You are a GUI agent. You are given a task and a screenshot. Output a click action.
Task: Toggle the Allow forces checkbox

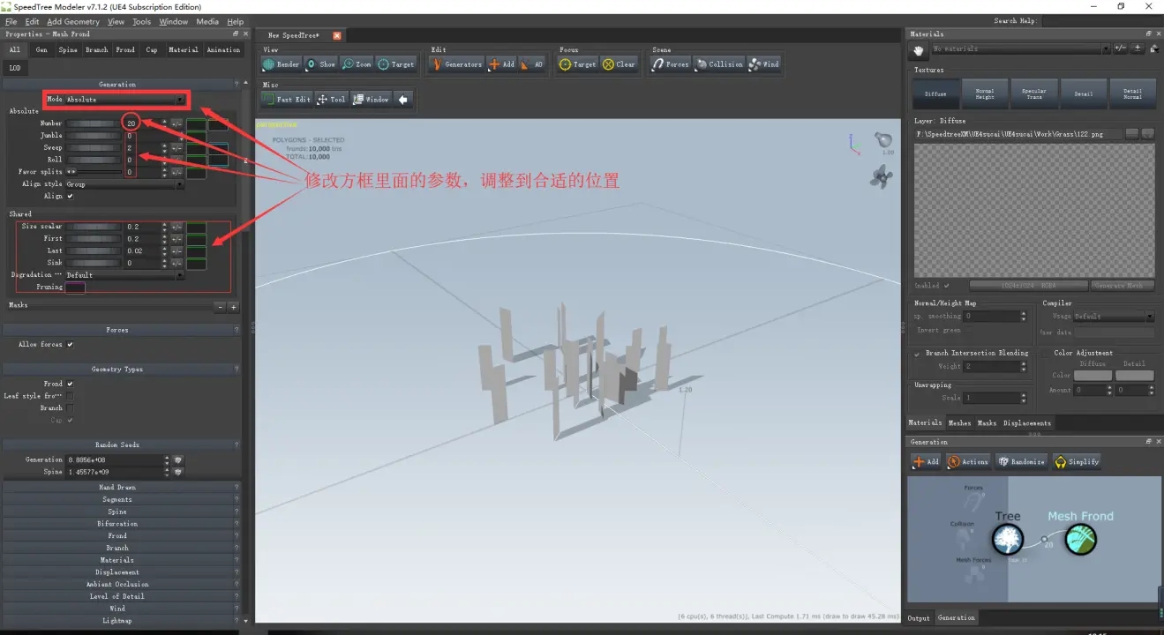pyautogui.click(x=71, y=345)
